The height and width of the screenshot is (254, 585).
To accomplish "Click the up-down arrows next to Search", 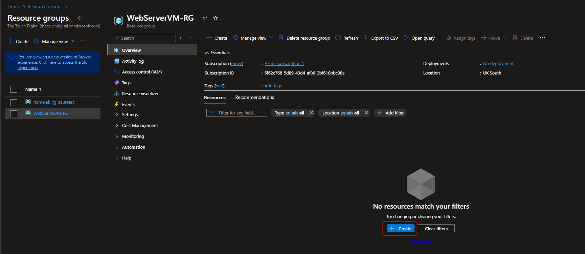I will click(x=181, y=38).
